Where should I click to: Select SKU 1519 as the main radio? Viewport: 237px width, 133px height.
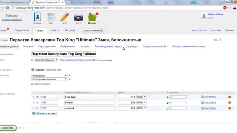pos(37,103)
